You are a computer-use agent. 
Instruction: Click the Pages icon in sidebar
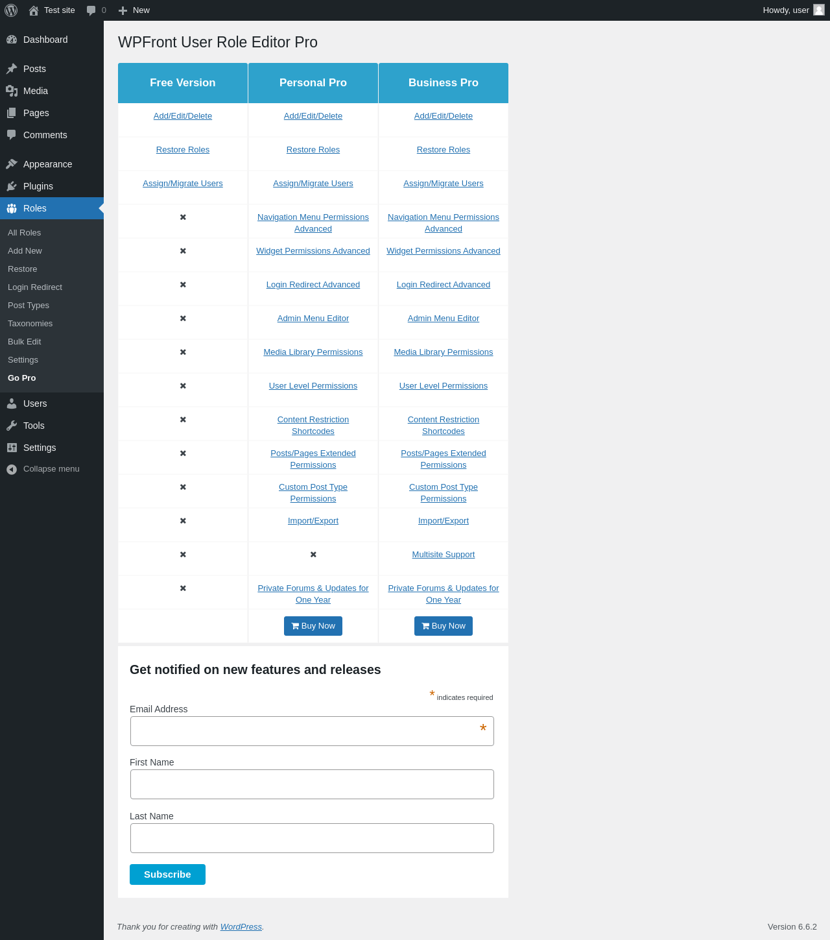[x=12, y=113]
